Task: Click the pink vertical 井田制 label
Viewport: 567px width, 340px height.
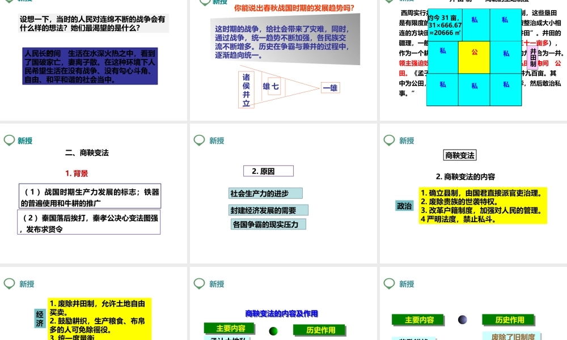Action: point(533,57)
